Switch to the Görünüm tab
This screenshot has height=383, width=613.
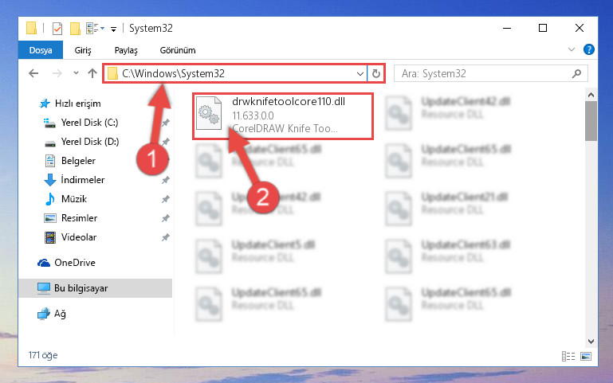178,50
